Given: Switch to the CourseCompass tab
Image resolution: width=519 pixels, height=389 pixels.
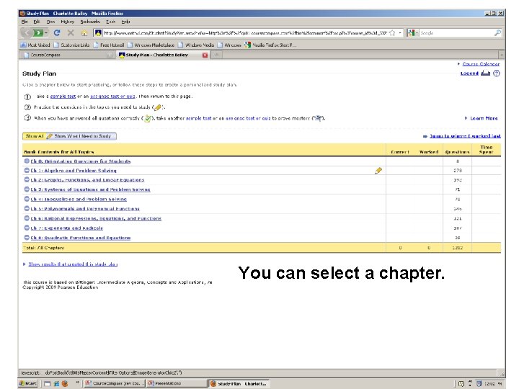Looking at the screenshot, I should (68, 55).
